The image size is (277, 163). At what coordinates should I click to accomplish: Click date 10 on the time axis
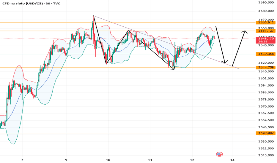click(x=108, y=160)
